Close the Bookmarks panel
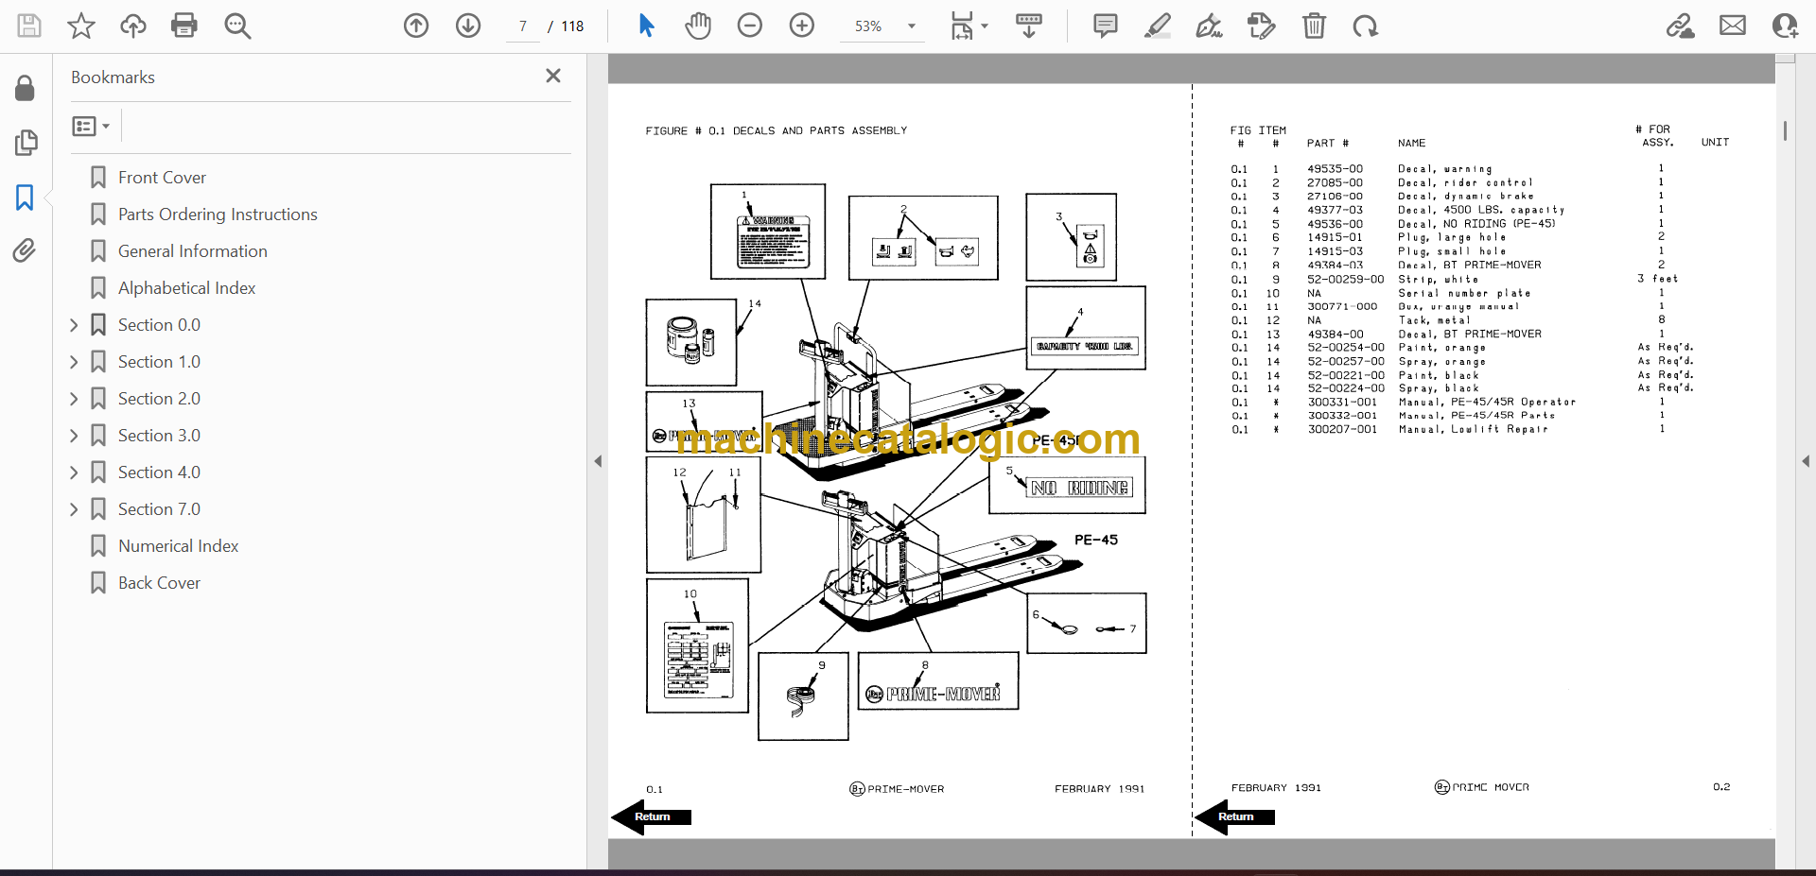 point(553,76)
